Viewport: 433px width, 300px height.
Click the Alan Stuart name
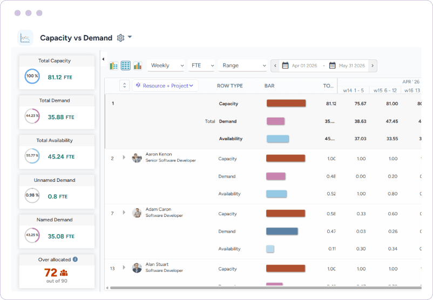click(x=157, y=264)
